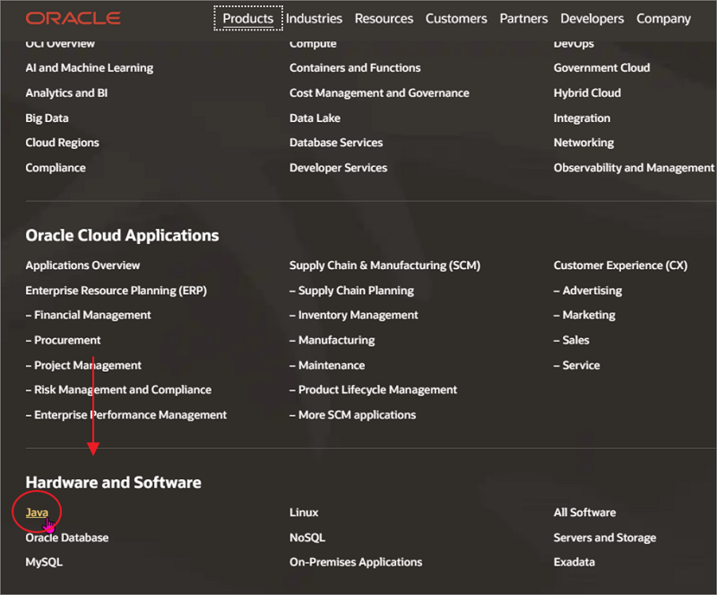
Task: Open Financial Management link
Action: pos(88,315)
